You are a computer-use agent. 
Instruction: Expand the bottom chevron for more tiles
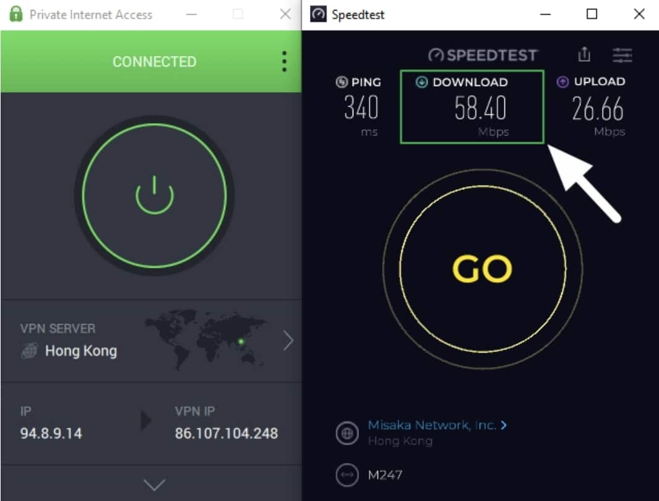click(x=154, y=485)
